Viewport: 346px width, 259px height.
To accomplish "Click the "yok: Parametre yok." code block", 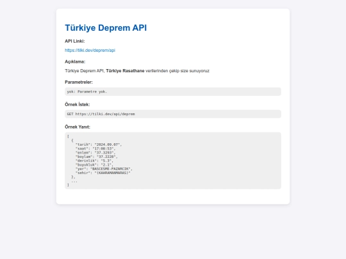I will coord(173,91).
